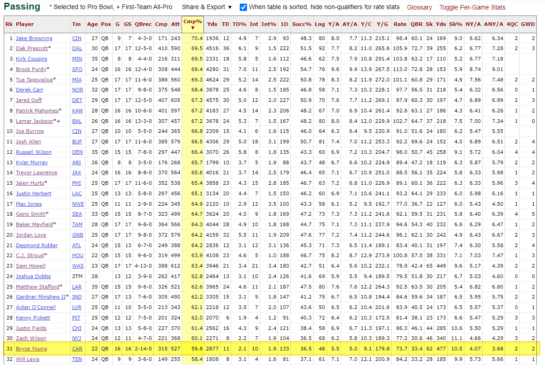Viewport: 545px width, 370px height.
Task: Open Kyler Murray player page
Action: click(32, 162)
